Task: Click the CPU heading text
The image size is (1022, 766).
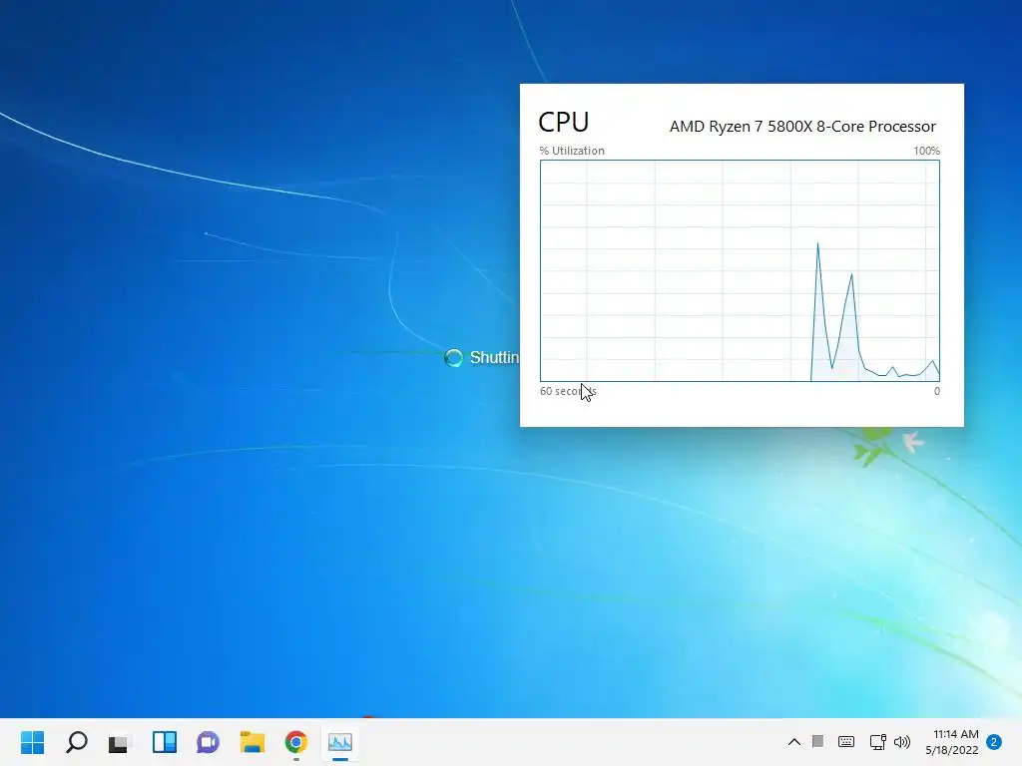Action: (564, 122)
